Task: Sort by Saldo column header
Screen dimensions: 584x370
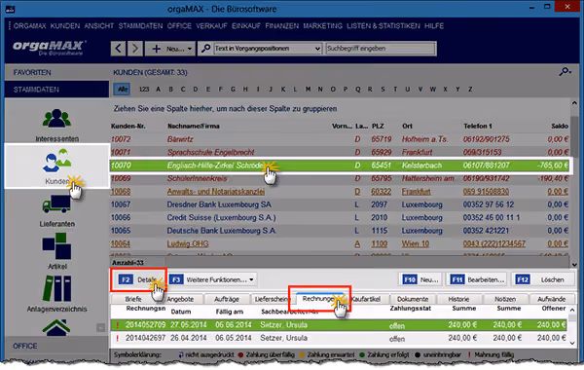Action: tap(560, 126)
